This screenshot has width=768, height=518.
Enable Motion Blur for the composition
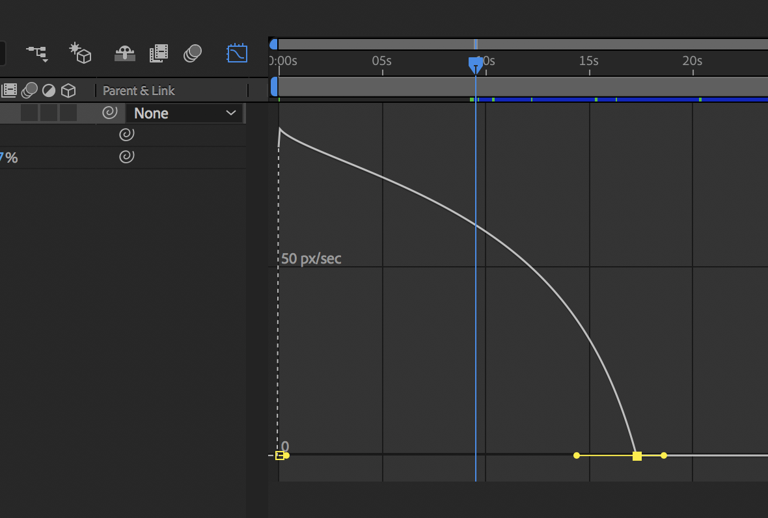[x=193, y=53]
